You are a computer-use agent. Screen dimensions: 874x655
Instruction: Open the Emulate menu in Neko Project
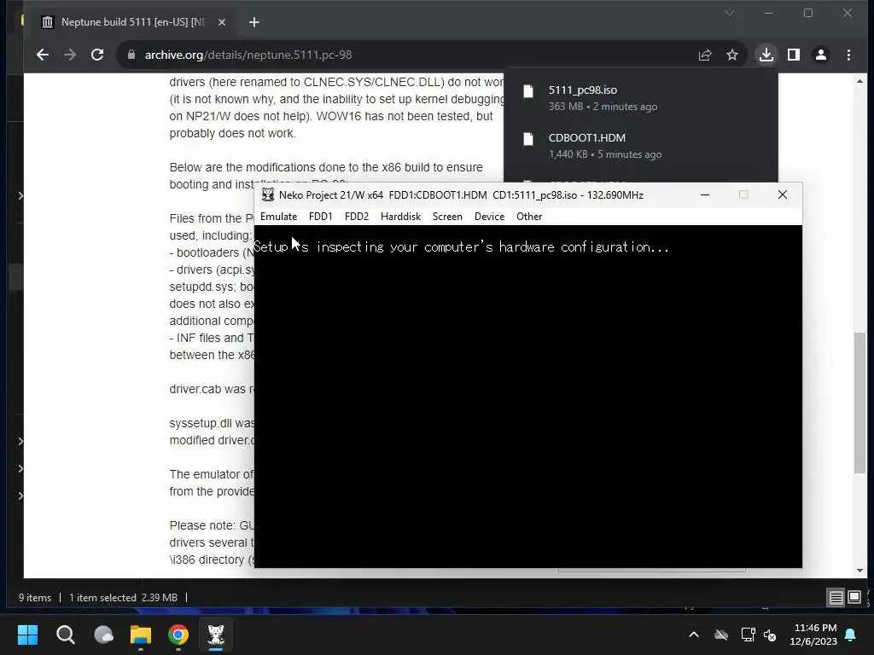pos(279,217)
